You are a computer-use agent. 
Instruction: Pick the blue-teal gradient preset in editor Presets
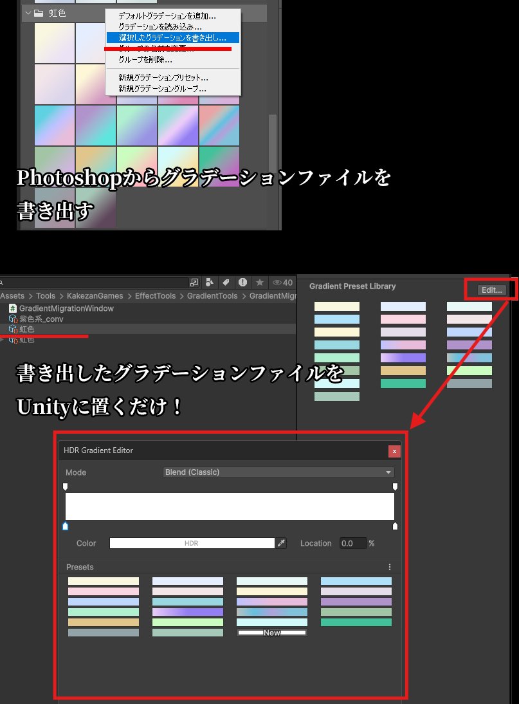click(272, 612)
